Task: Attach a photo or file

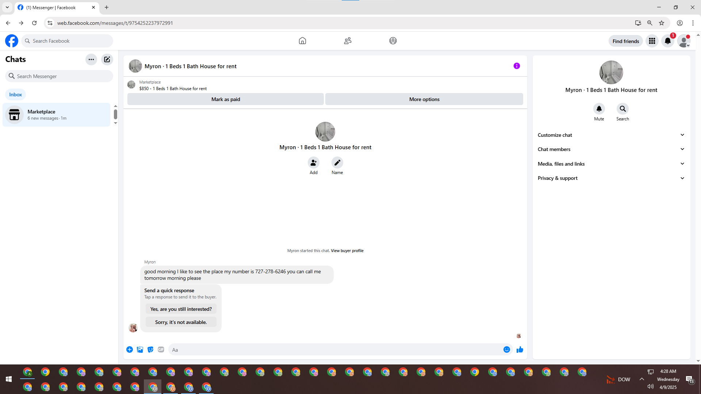Action: 140,350
